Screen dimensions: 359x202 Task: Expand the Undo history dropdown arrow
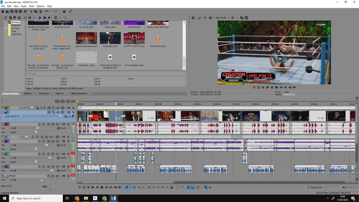51,11
